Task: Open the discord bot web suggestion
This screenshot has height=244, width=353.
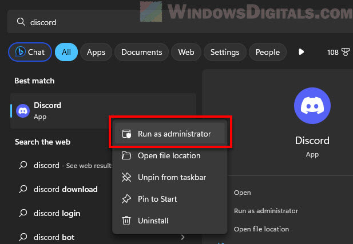Action: click(54, 237)
